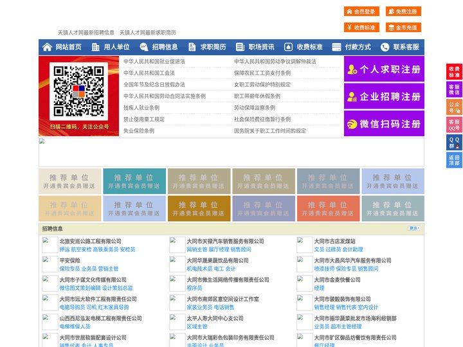Open the 免费注册 button
463x347 pixels.
403,12
